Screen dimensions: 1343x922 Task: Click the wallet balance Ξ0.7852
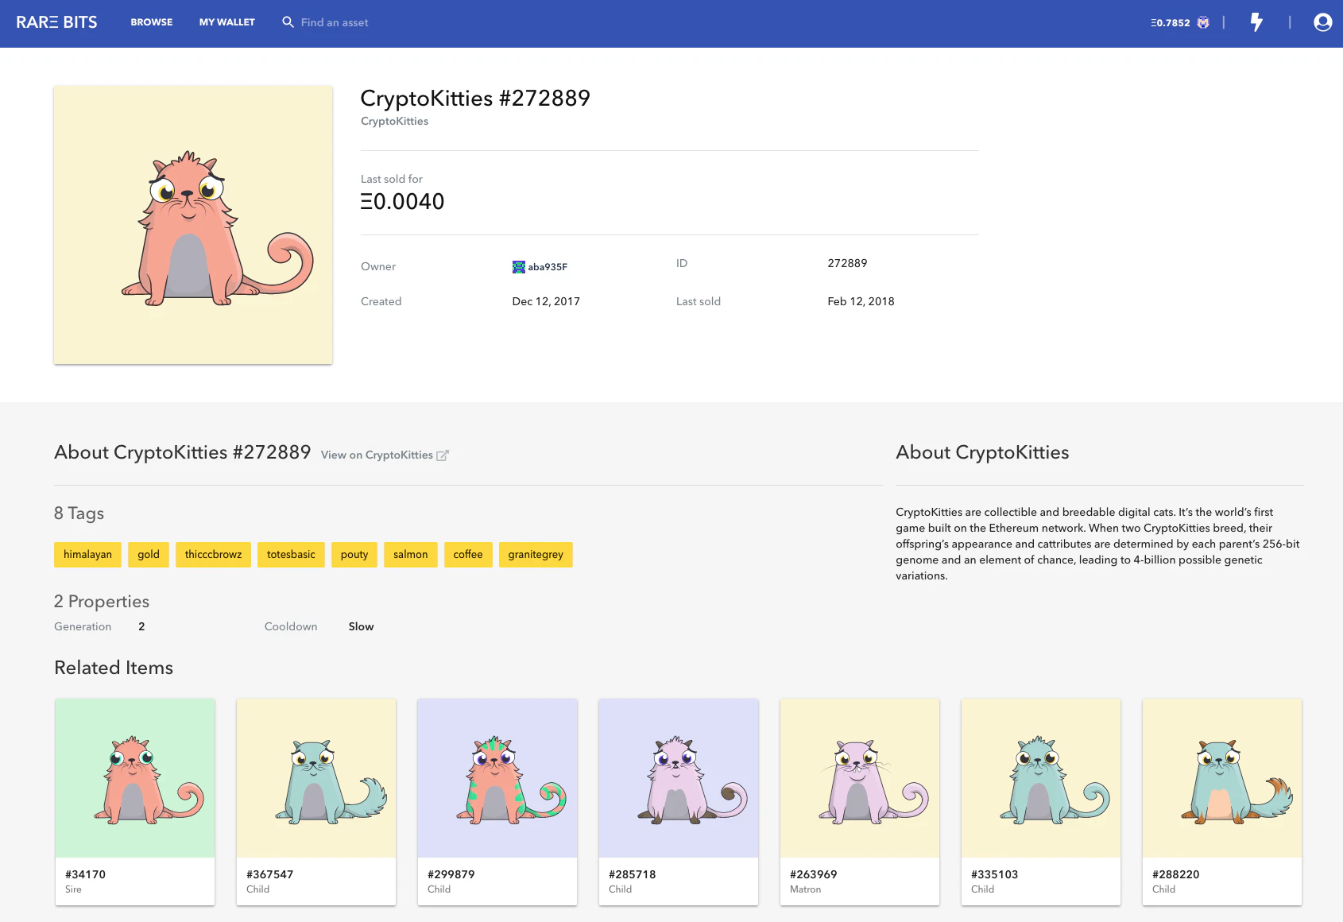click(x=1171, y=23)
